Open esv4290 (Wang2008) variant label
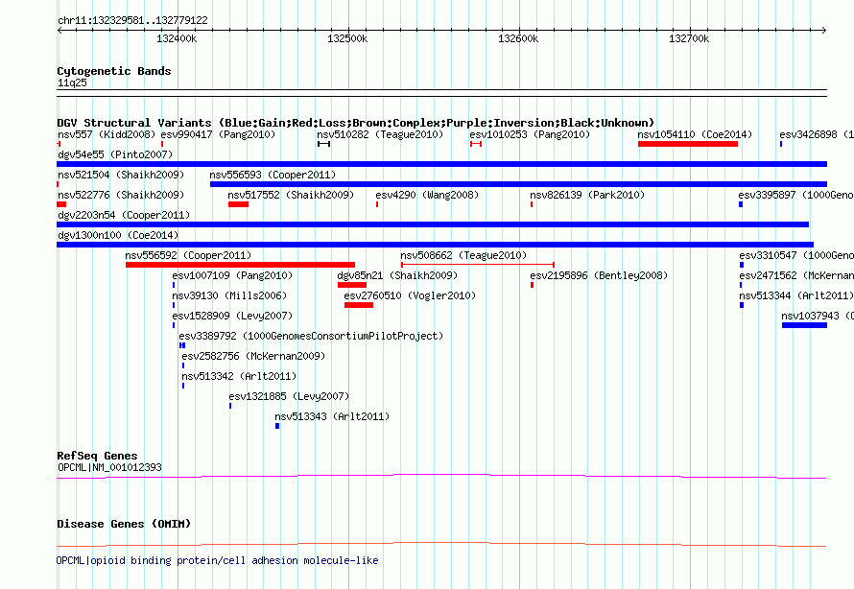The height and width of the screenshot is (589, 854). coord(427,195)
